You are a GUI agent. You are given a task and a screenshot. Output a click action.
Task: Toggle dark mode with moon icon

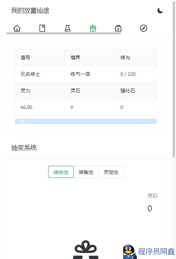[160, 11]
